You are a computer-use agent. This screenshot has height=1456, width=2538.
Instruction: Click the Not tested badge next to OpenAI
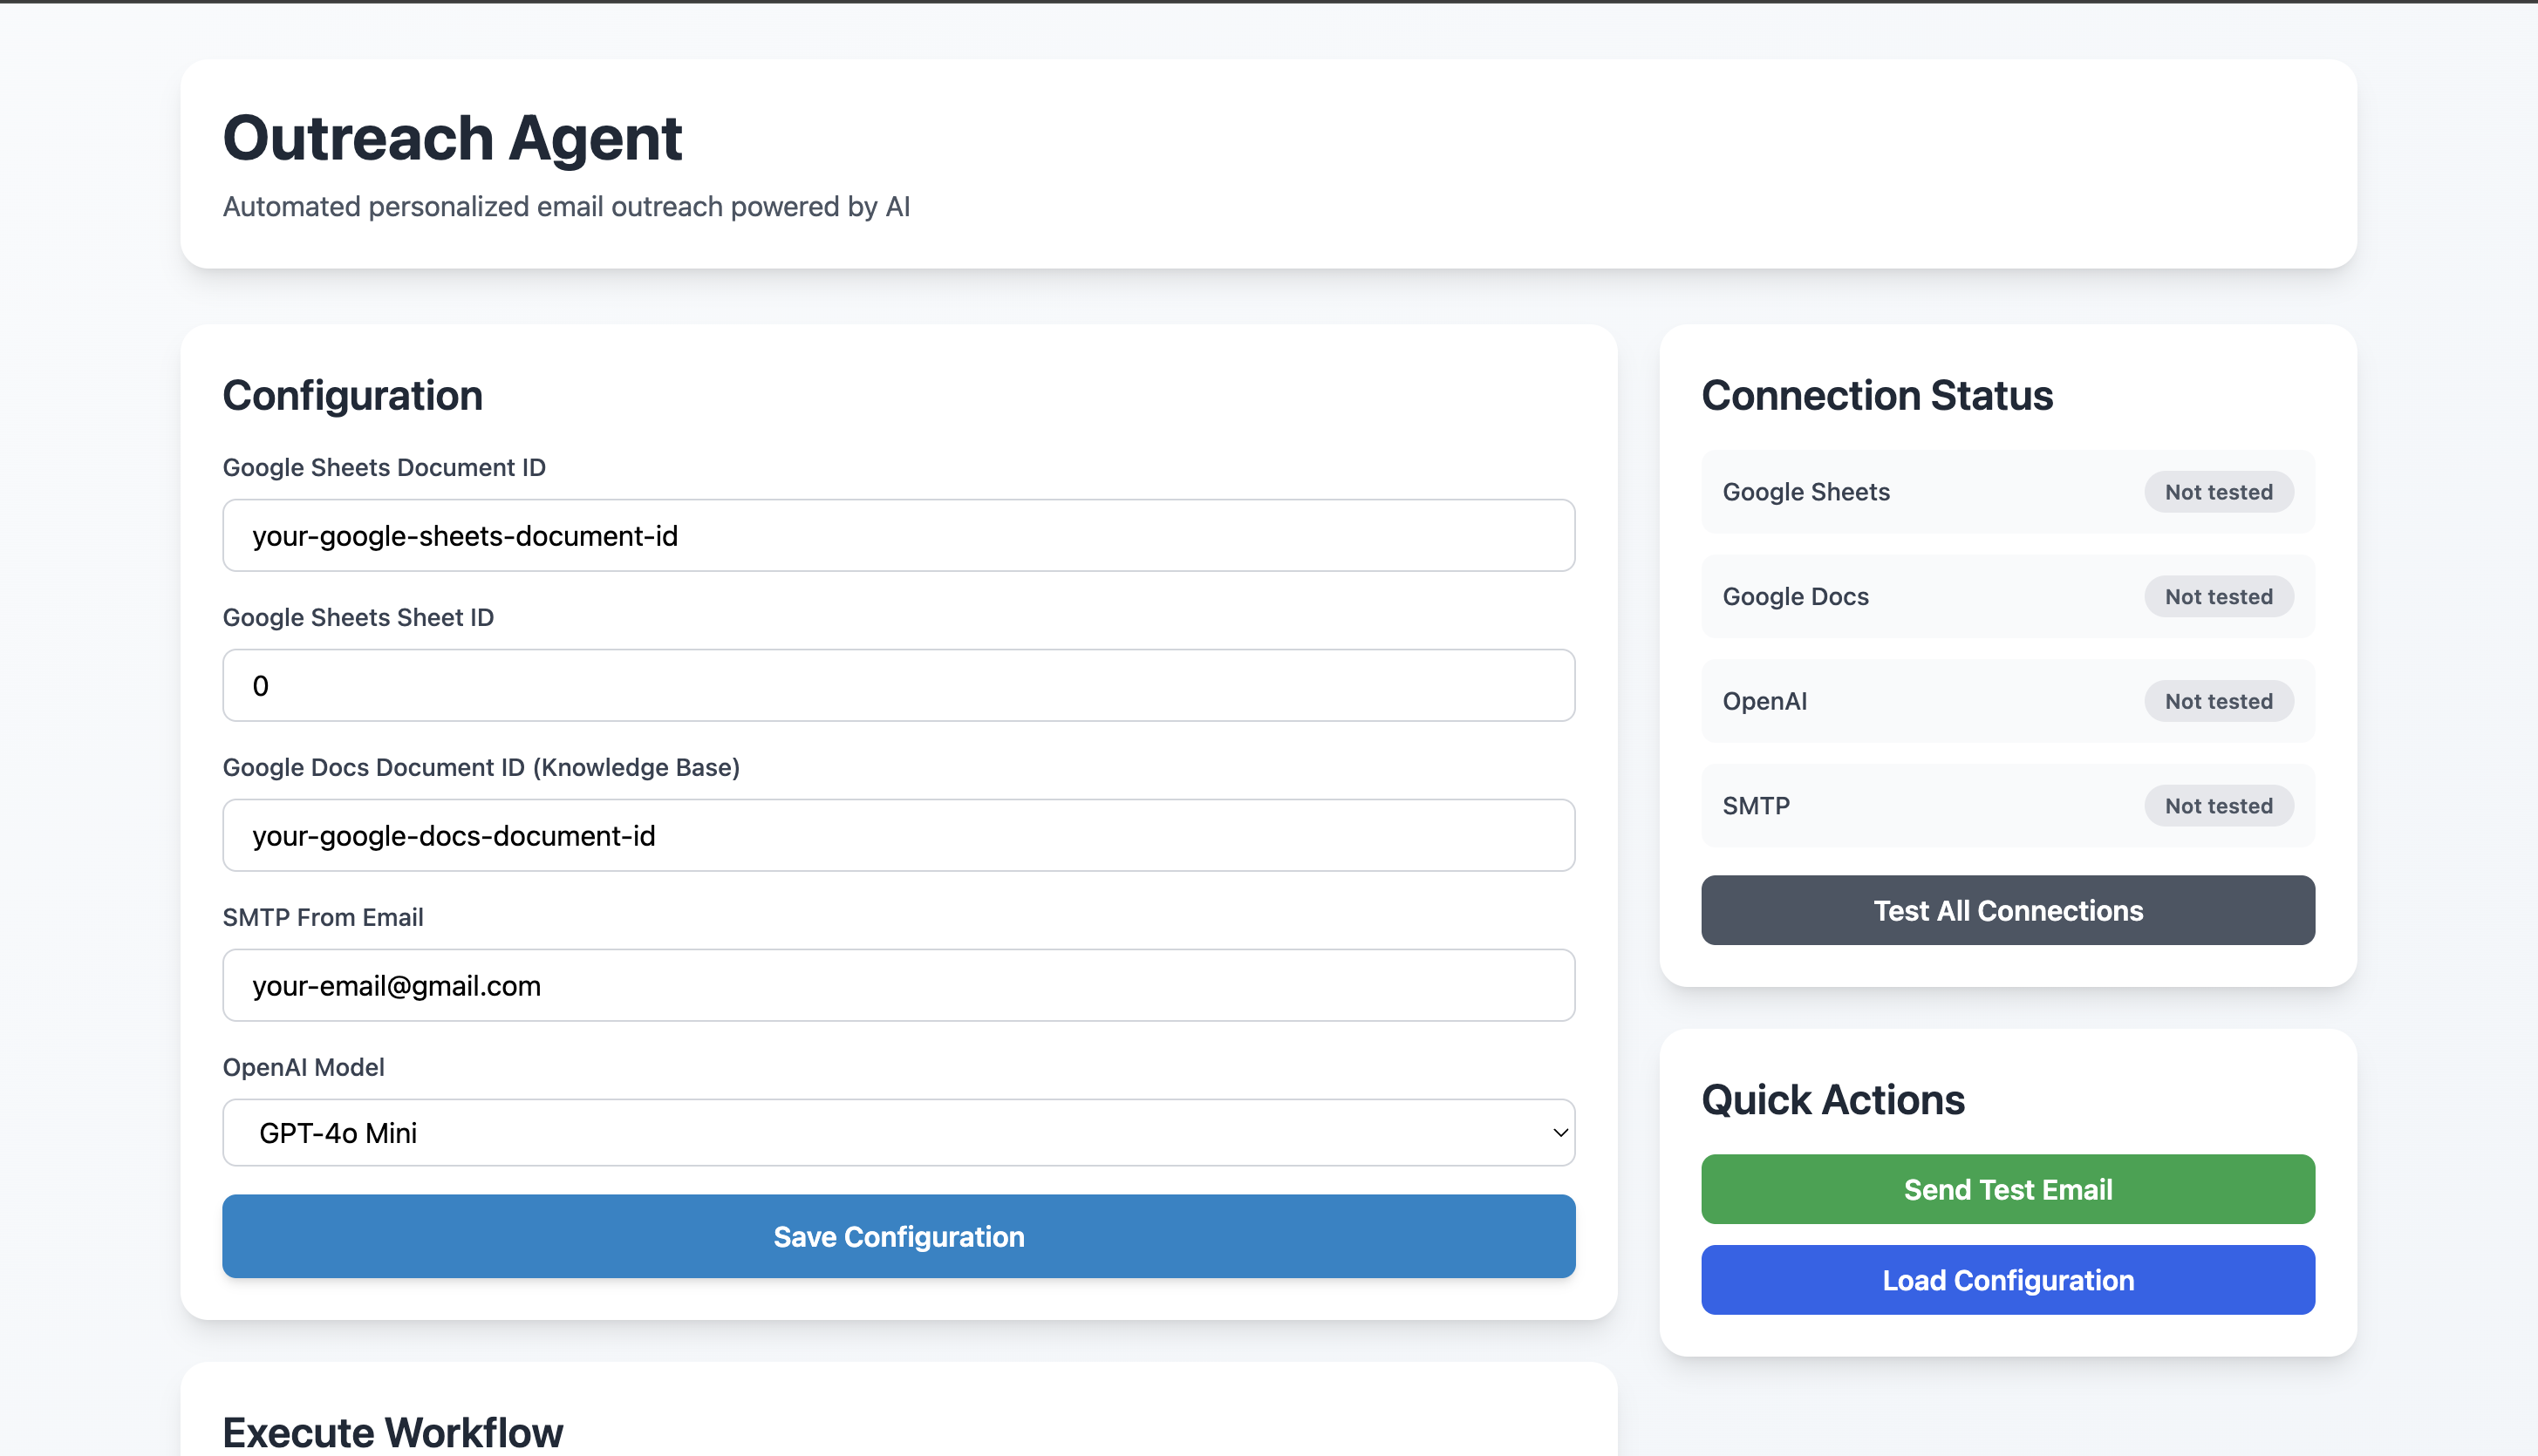[x=2218, y=701]
